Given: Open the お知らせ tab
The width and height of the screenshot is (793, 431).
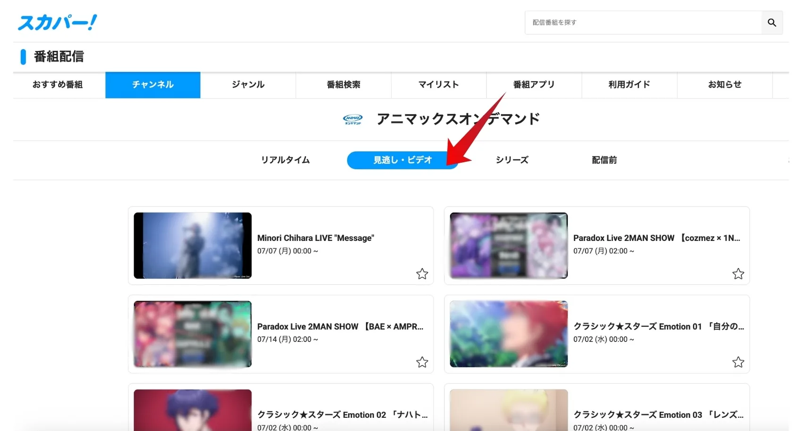Looking at the screenshot, I should point(725,85).
